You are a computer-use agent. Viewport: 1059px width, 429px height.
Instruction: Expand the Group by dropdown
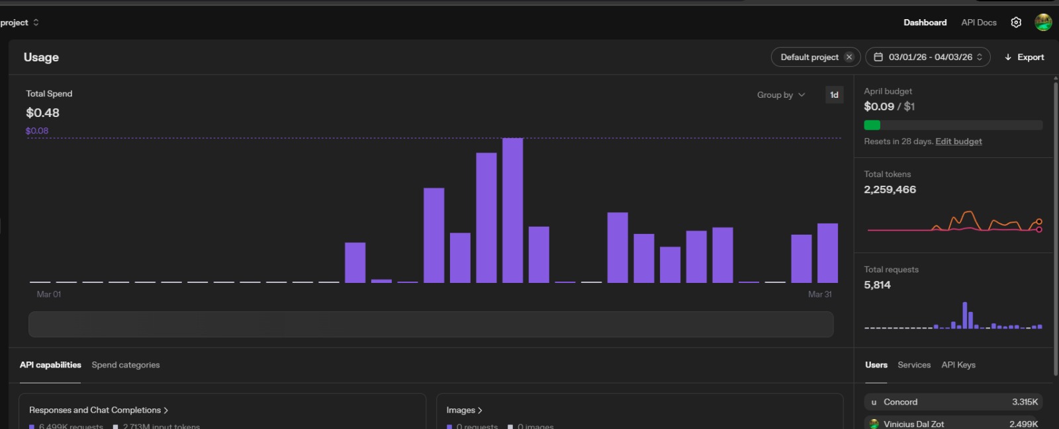781,95
